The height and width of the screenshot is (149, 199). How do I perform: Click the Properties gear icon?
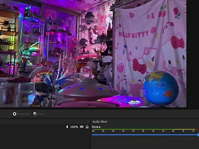15,114
